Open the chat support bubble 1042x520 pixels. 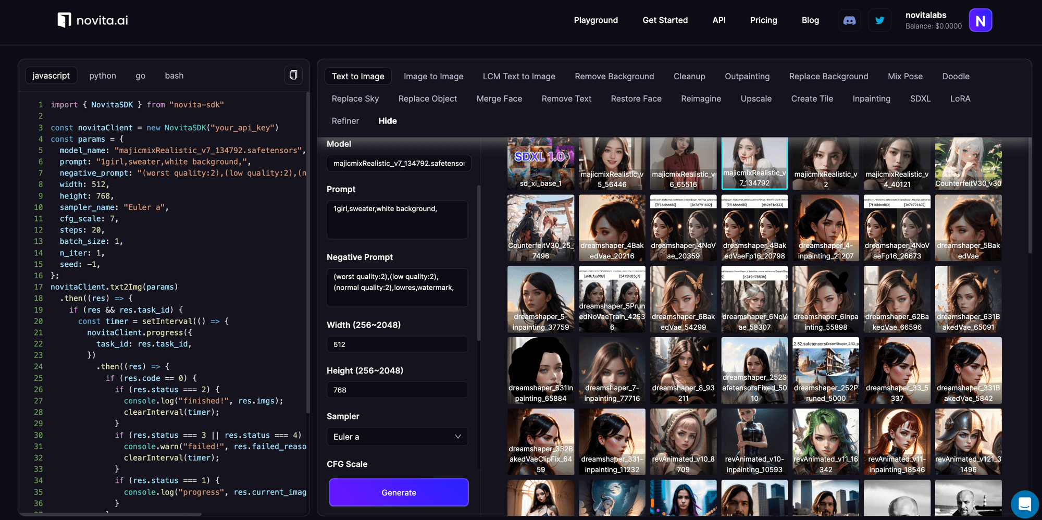coord(1025,504)
